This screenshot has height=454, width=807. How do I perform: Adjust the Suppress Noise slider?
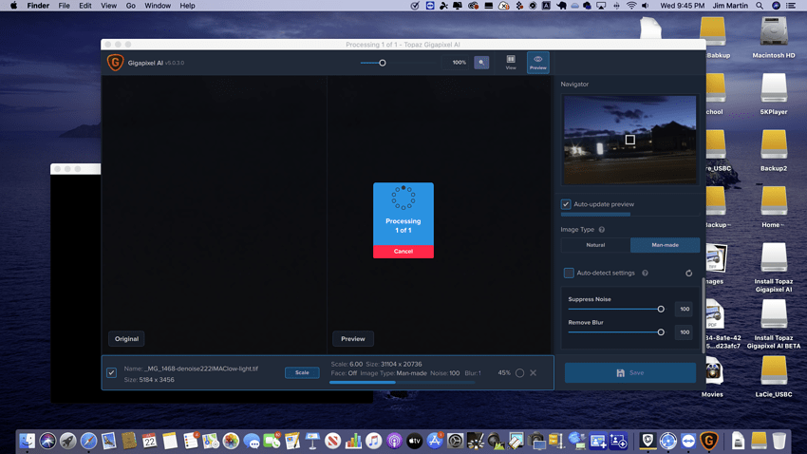[x=661, y=309]
